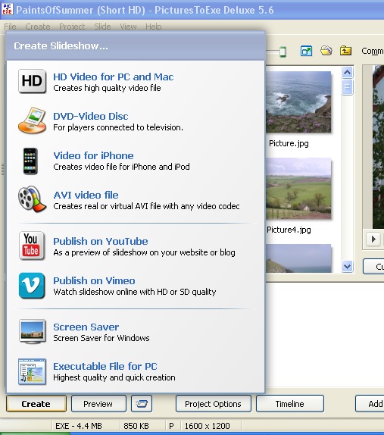Viewport: 384px width, 435px height.
Task: Click 'Highest quality and quick creation' text
Action: coord(114,377)
